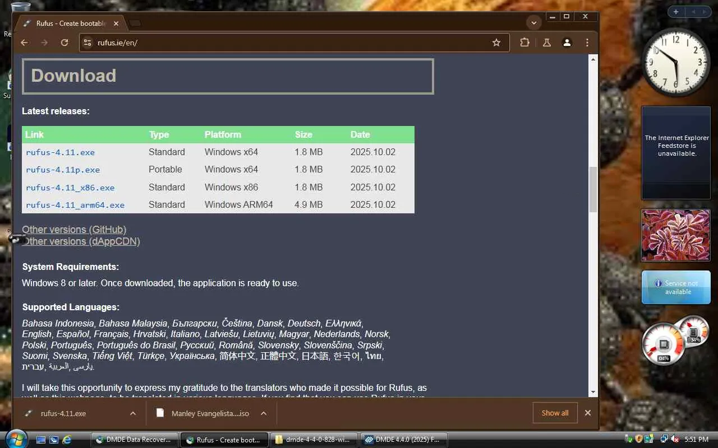718x448 pixels.
Task: Click the scrollbar up arrow
Action: point(593,59)
